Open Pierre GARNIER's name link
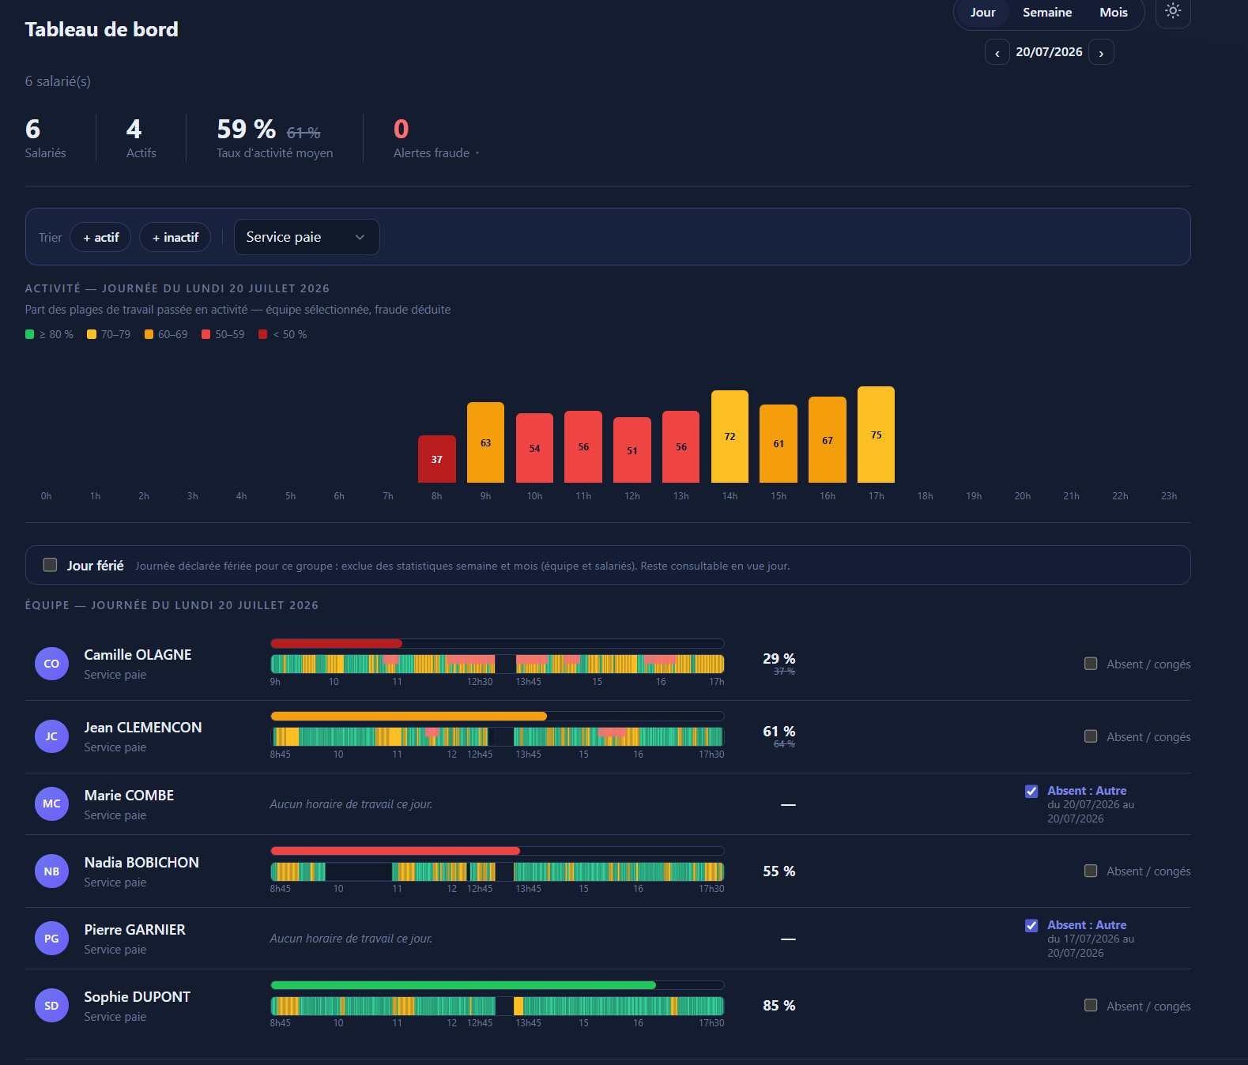1248x1065 pixels. (x=135, y=930)
